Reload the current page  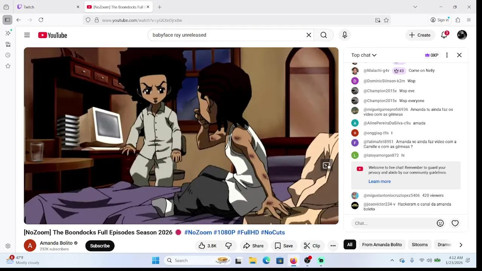41,20
